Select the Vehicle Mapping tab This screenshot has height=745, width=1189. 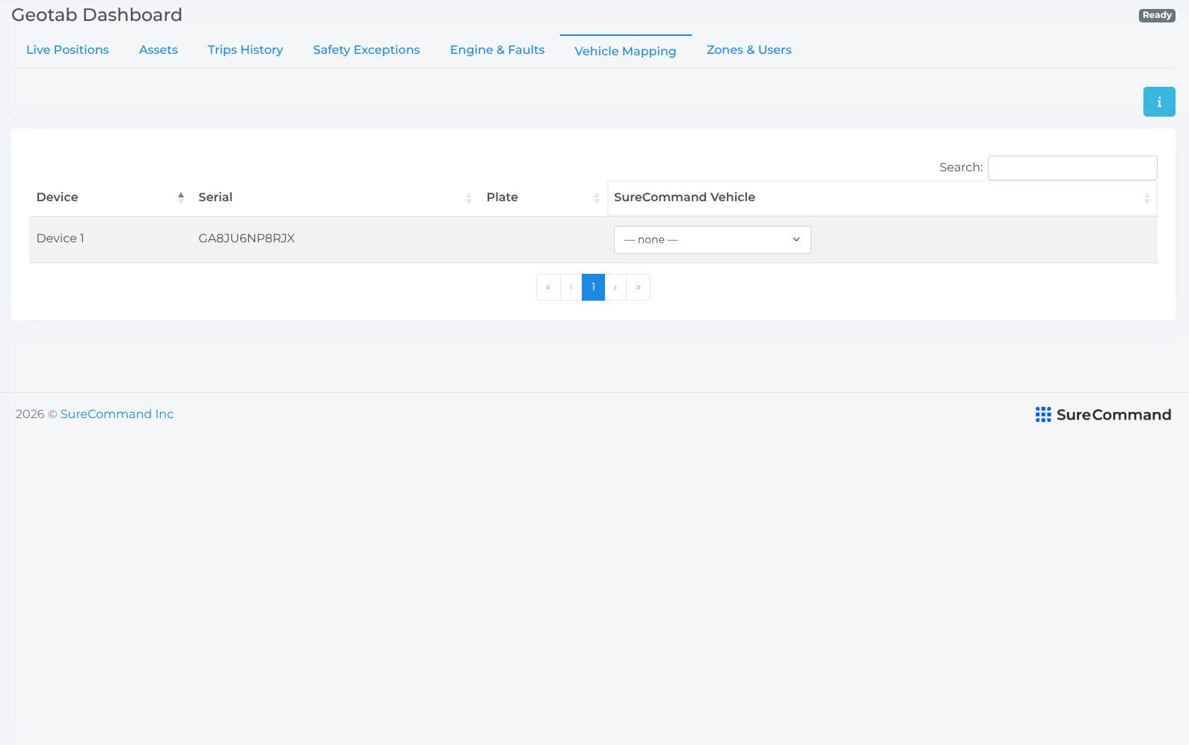(x=625, y=51)
